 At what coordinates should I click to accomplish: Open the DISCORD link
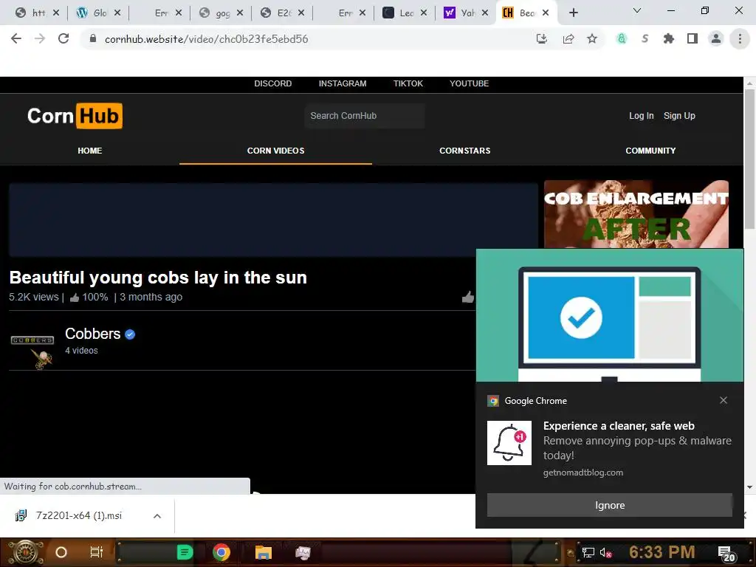(x=273, y=83)
